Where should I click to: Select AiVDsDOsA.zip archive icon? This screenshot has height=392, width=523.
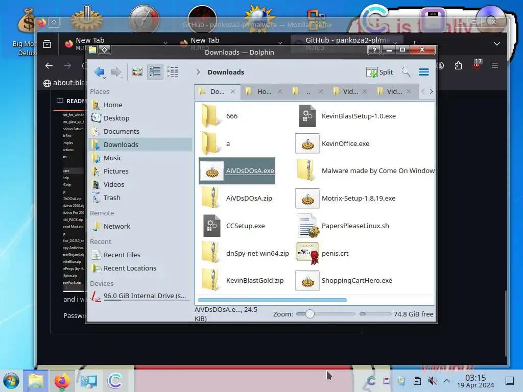click(210, 198)
